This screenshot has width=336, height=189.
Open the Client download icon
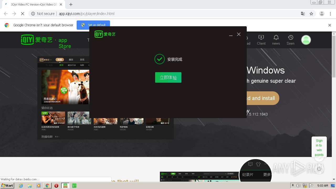point(261,40)
